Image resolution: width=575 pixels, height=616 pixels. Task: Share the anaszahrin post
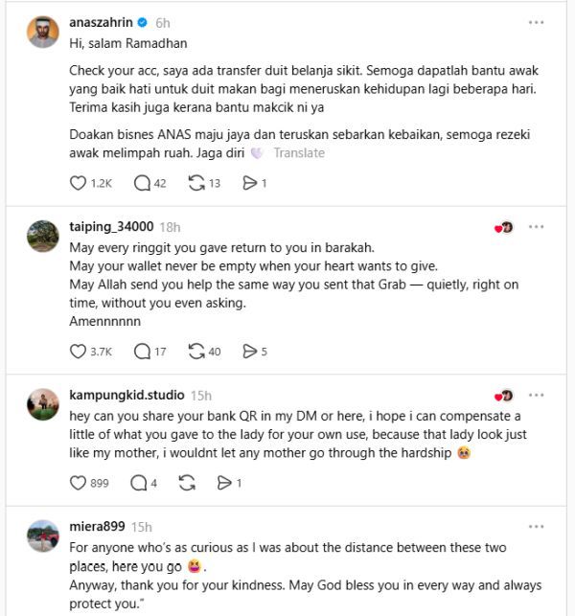249,183
